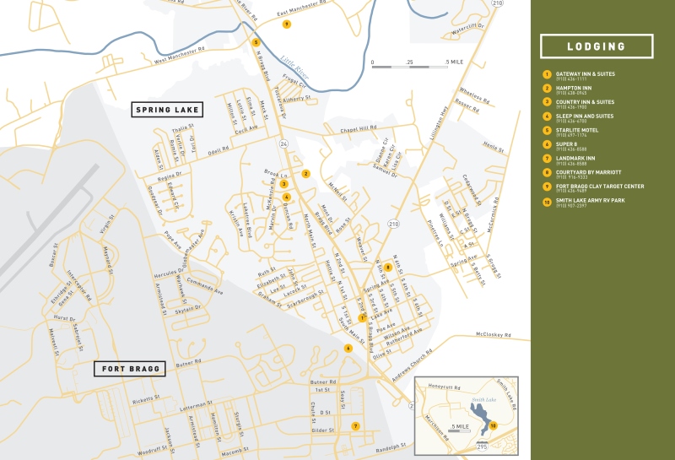
Task: Click legend number 7 circle for Landmark Inn
Action: [547, 159]
